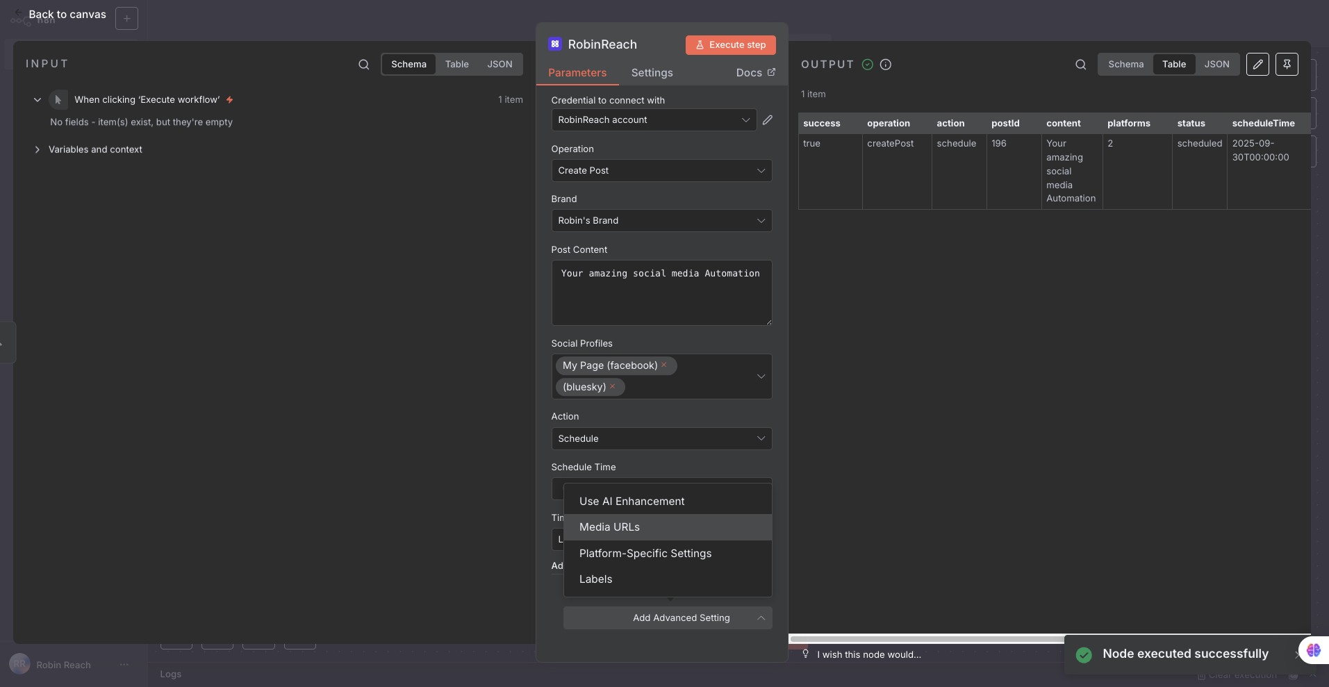Edit the RobinReach credential with pencil icon
The width and height of the screenshot is (1329, 687).
point(768,120)
